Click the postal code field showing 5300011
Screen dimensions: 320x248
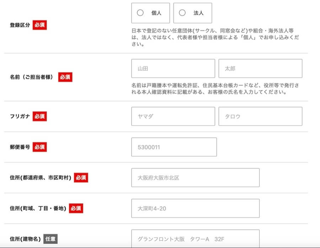(174, 147)
